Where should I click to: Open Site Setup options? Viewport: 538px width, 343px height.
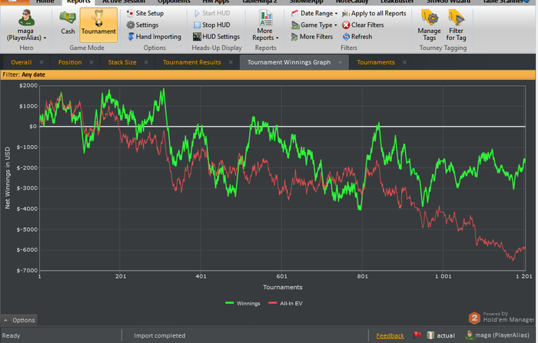pos(145,13)
